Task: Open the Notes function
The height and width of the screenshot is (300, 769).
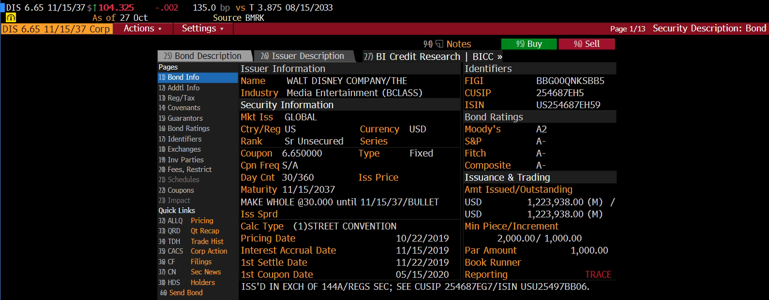Action: pos(447,44)
